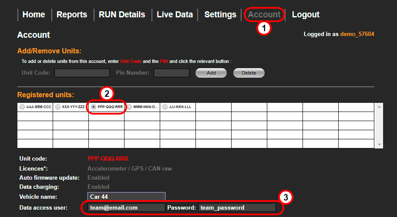Focus the Pin Number input field

coord(172,73)
